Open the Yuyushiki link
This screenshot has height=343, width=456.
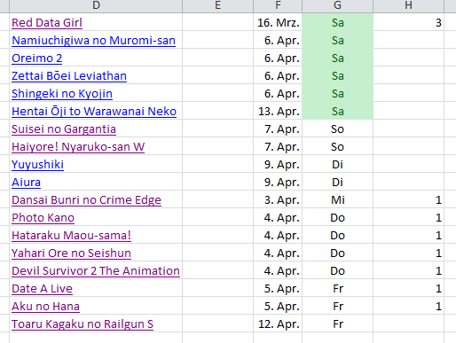point(37,165)
